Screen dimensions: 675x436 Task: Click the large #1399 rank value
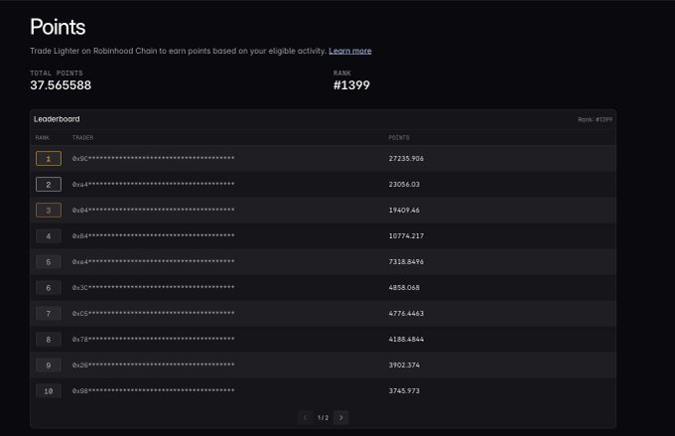tap(351, 85)
